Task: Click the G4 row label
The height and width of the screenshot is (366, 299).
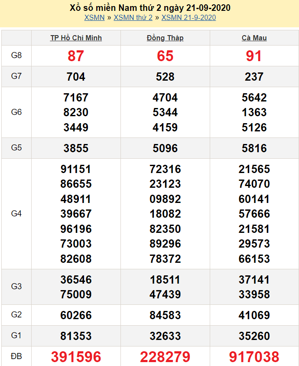Action: click(16, 214)
